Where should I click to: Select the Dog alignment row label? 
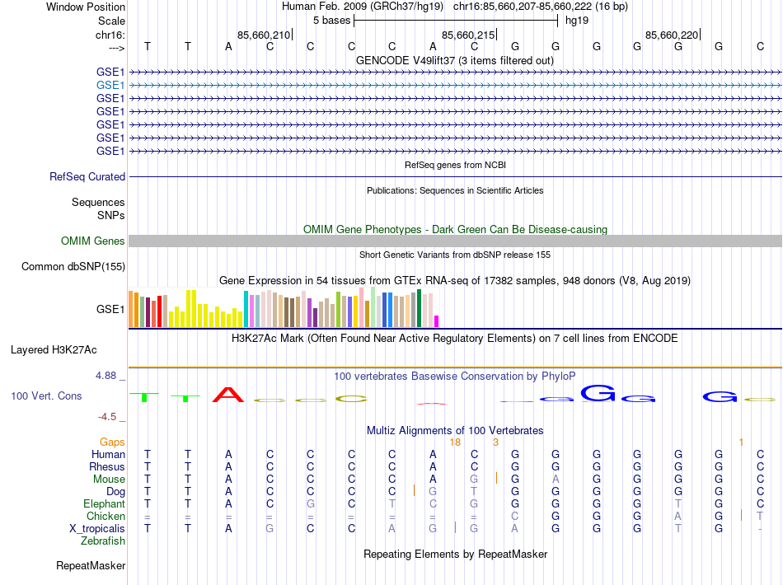coord(115,492)
